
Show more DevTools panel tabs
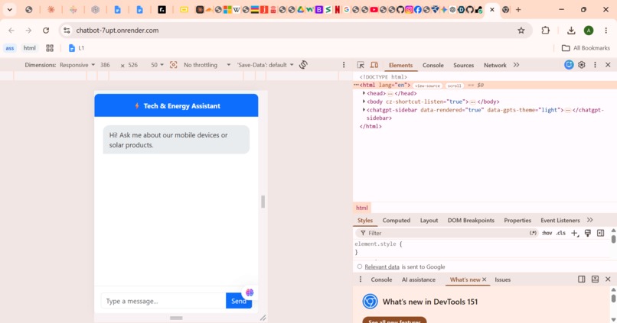point(516,65)
